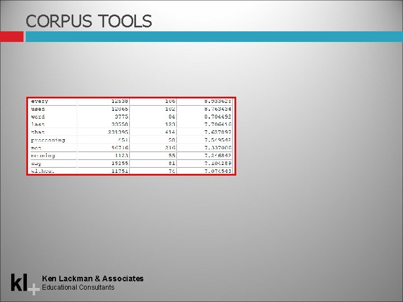Click the value 55 in the 'meaning' row

pyautogui.click(x=172, y=155)
